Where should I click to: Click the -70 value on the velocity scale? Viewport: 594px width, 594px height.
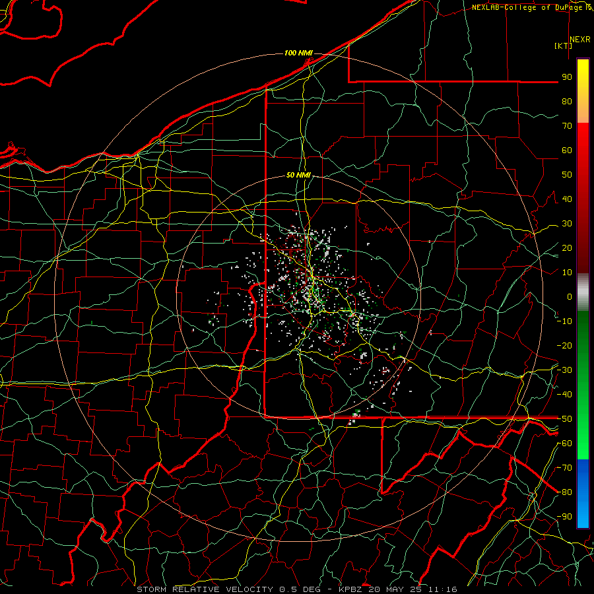point(564,468)
